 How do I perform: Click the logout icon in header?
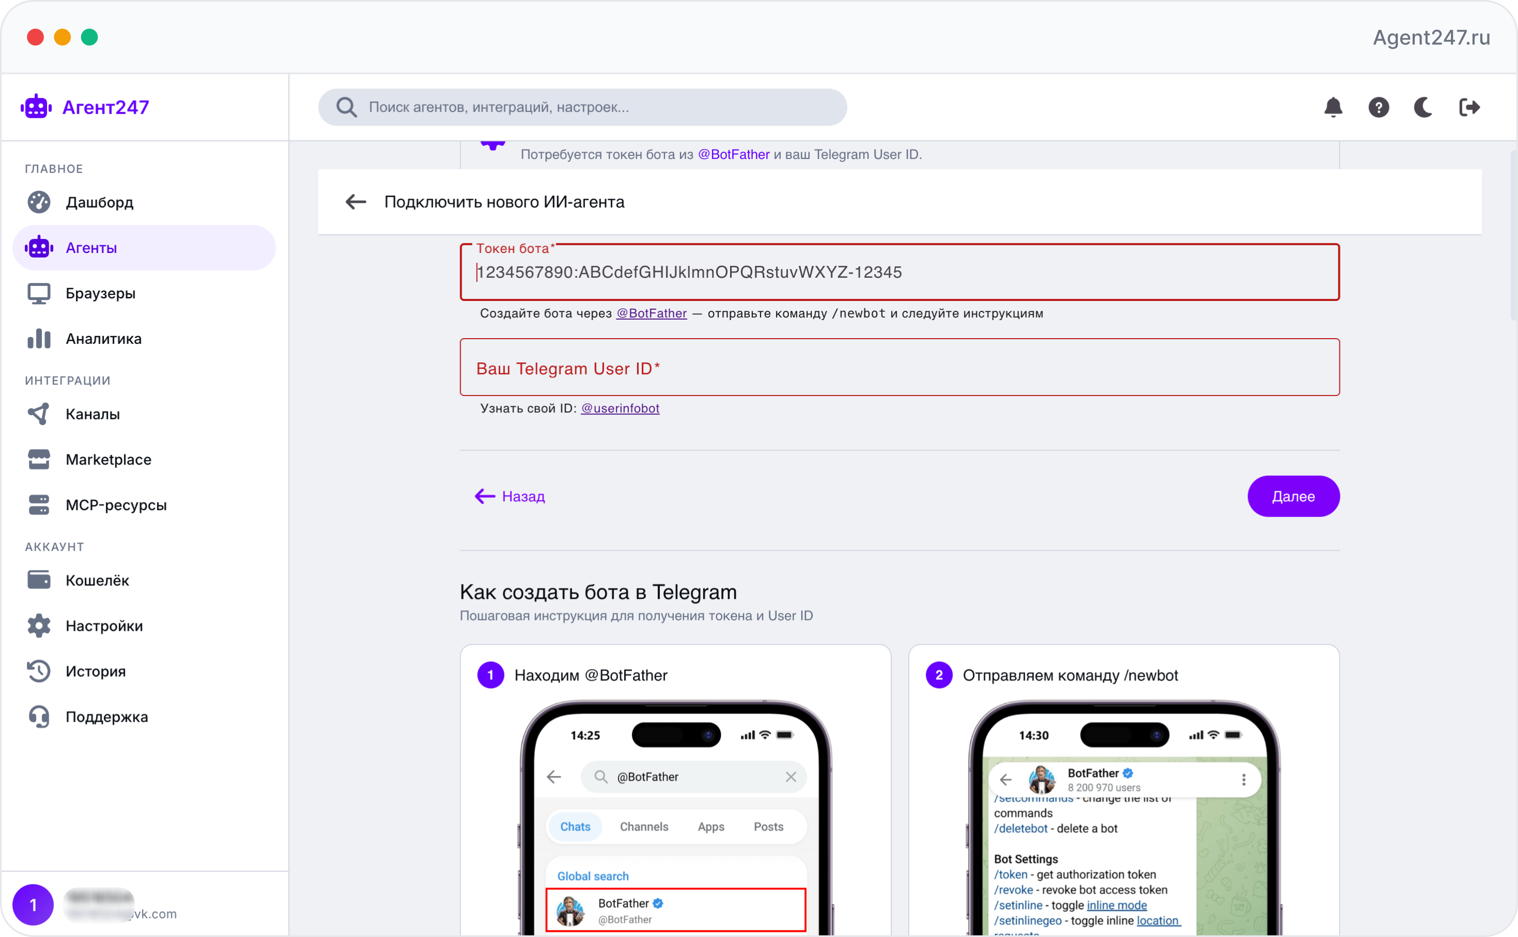coord(1469,107)
